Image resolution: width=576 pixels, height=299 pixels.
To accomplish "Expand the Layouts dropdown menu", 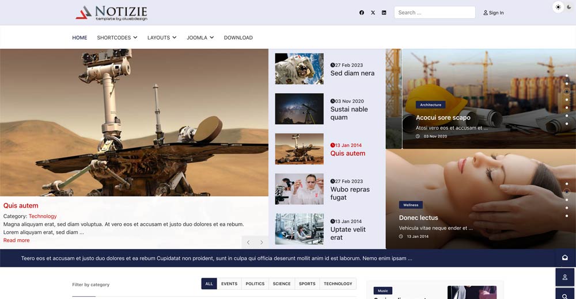I will click(x=162, y=37).
